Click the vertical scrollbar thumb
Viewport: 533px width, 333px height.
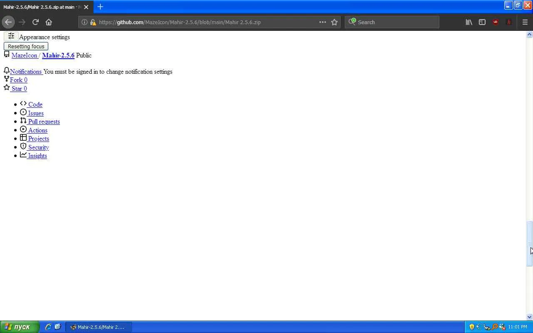pos(530,244)
